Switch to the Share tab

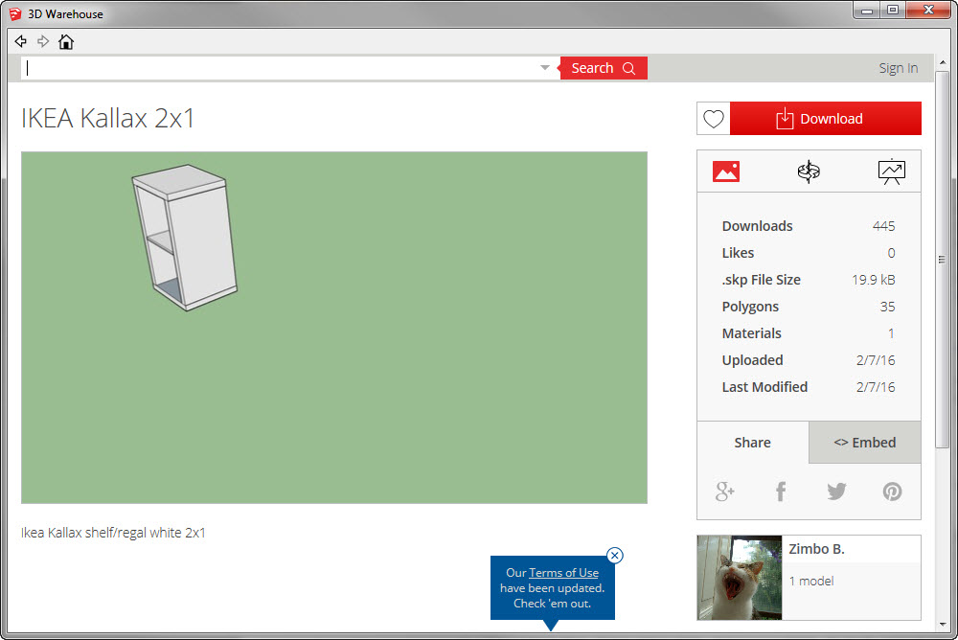pyautogui.click(x=753, y=443)
